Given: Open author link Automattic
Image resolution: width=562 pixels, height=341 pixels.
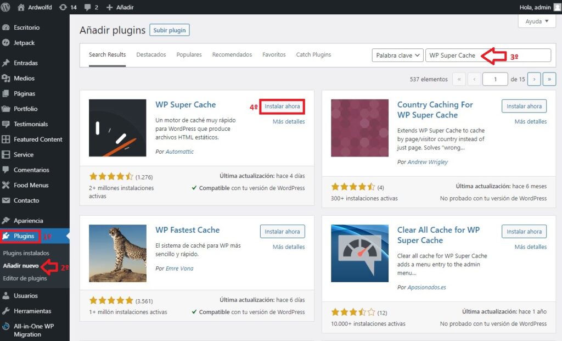Looking at the screenshot, I should pyautogui.click(x=179, y=152).
